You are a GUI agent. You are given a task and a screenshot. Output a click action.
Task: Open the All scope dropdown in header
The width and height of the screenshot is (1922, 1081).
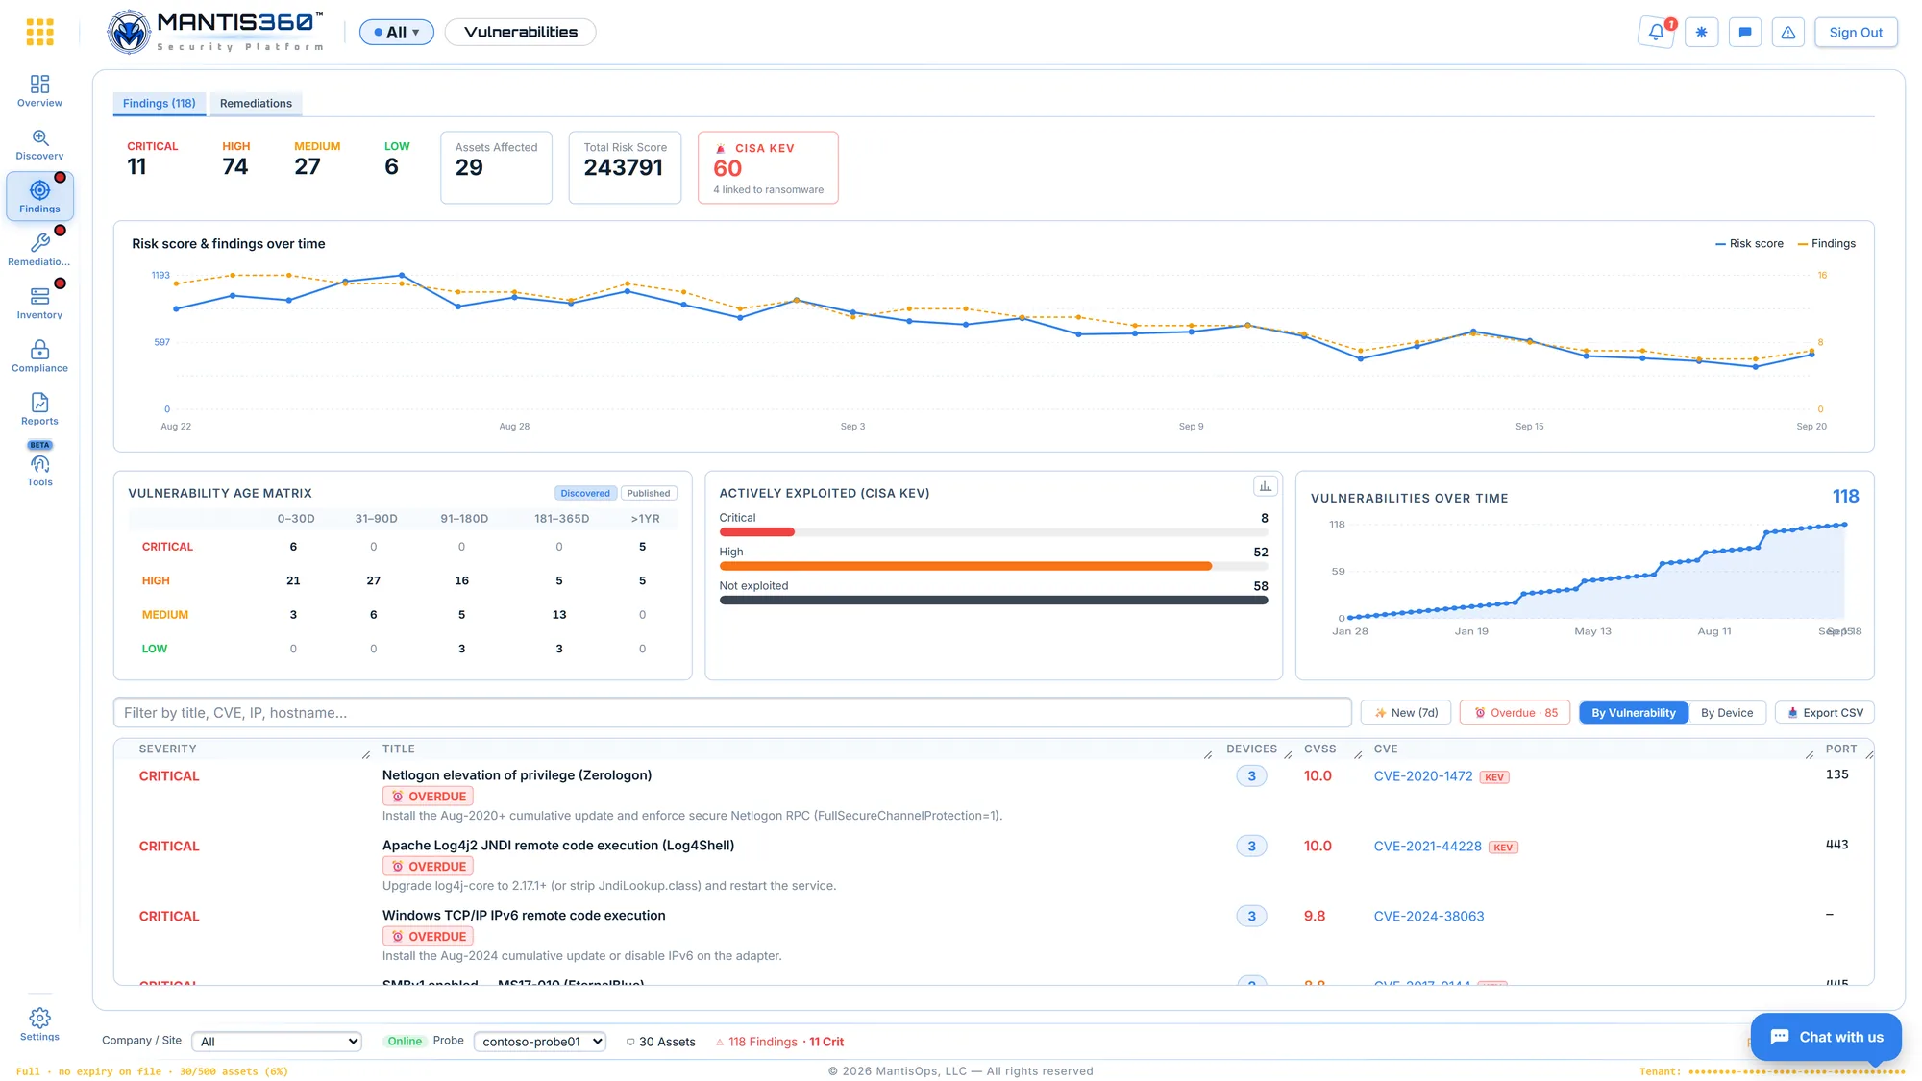pyautogui.click(x=397, y=32)
